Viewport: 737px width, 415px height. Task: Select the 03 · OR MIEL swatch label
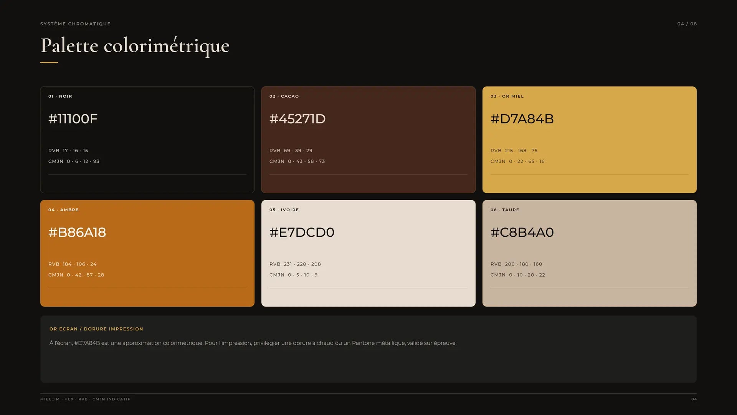point(507,96)
